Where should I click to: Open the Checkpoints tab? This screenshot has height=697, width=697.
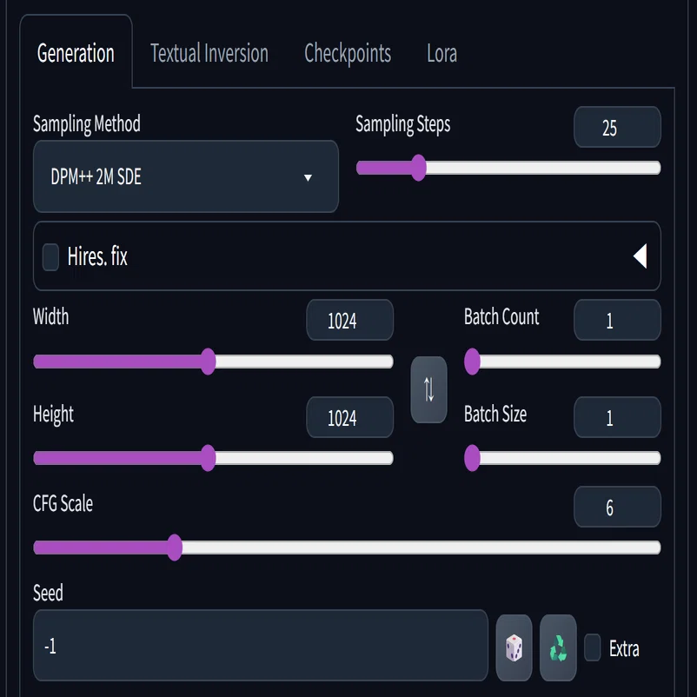[x=348, y=53]
